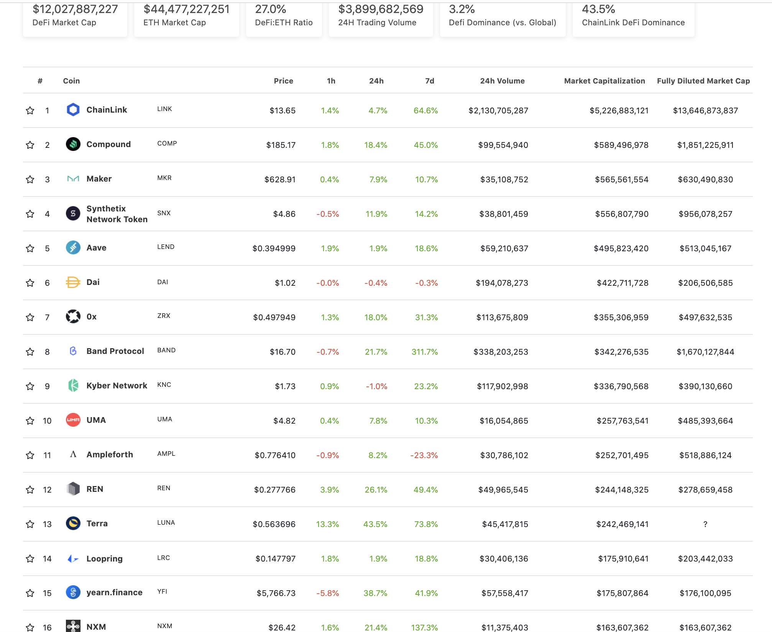Click the Aave coin logo icon
The width and height of the screenshot is (772, 632).
point(73,248)
